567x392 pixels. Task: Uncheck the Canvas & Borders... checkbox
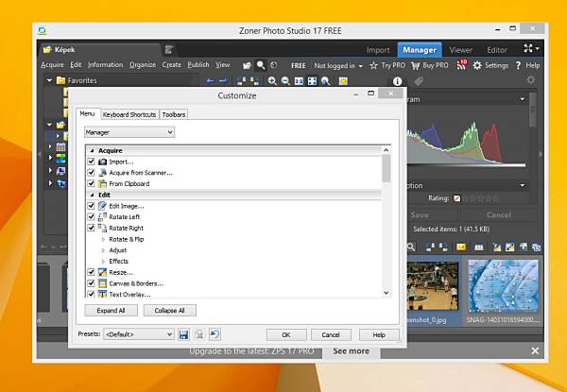(x=91, y=283)
